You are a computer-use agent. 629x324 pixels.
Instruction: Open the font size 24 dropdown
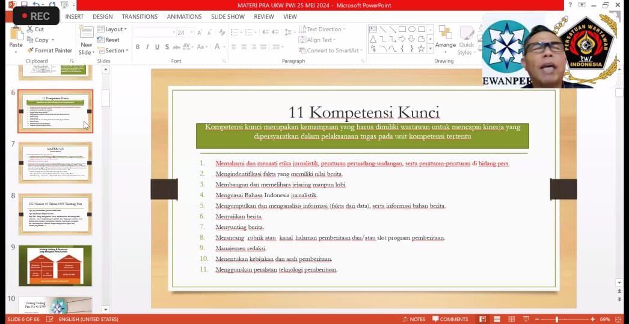tap(185, 32)
